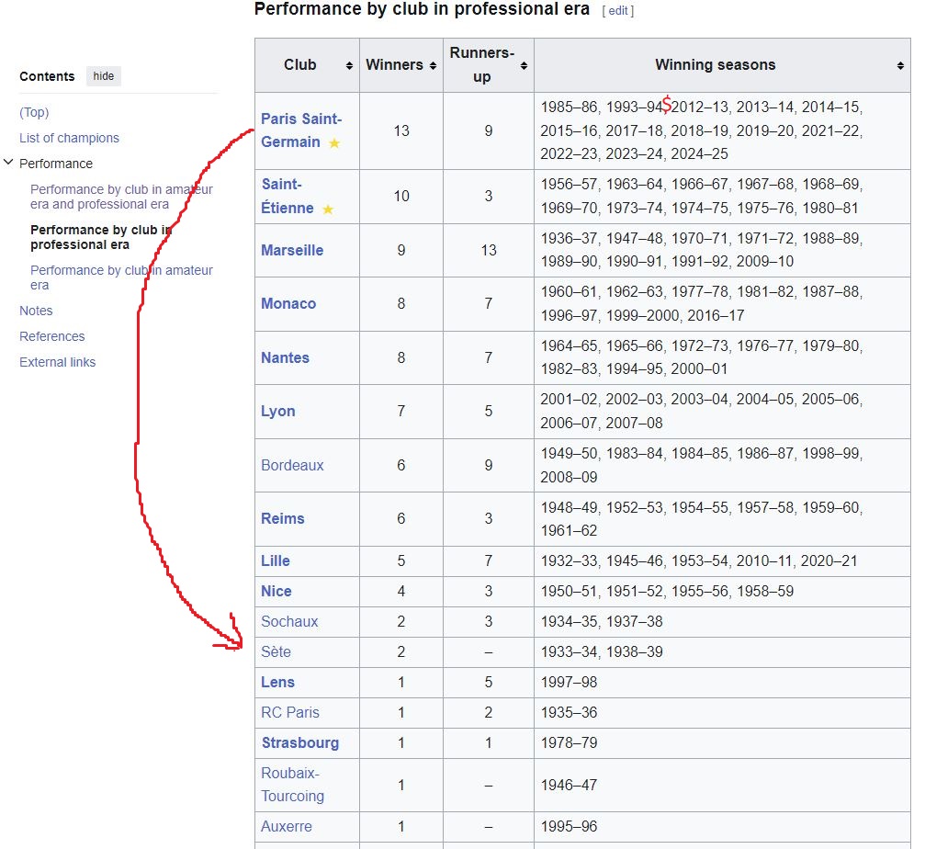This screenshot has height=849, width=925.
Task: Select RC Paris season 1935–36
Action: click(569, 713)
